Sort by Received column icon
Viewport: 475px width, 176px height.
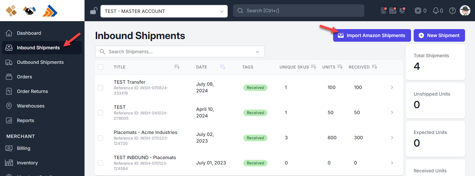click(375, 67)
